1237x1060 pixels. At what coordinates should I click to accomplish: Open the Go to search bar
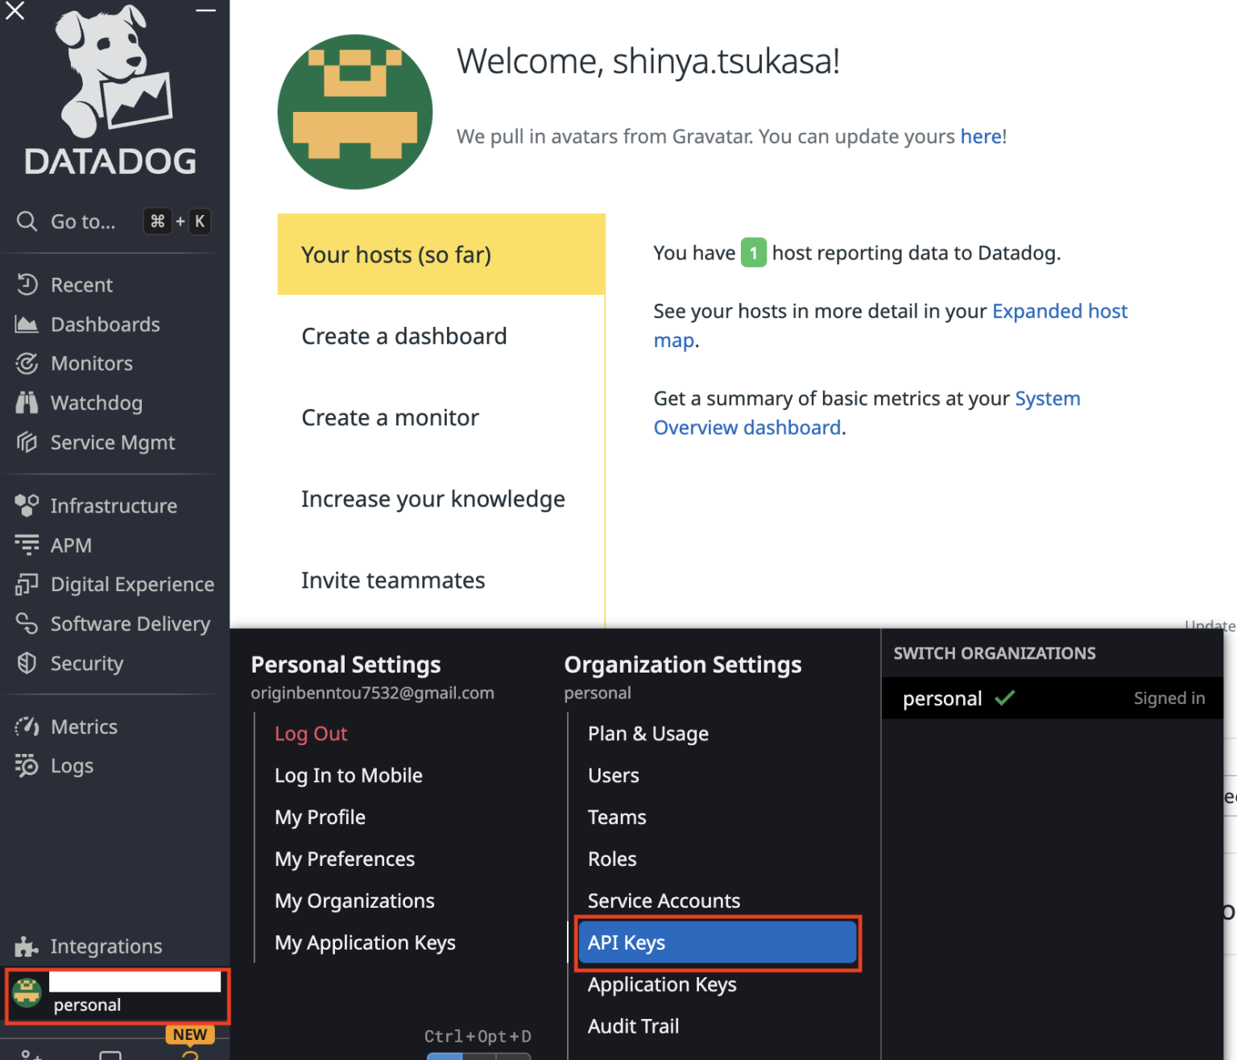pyautogui.click(x=82, y=222)
